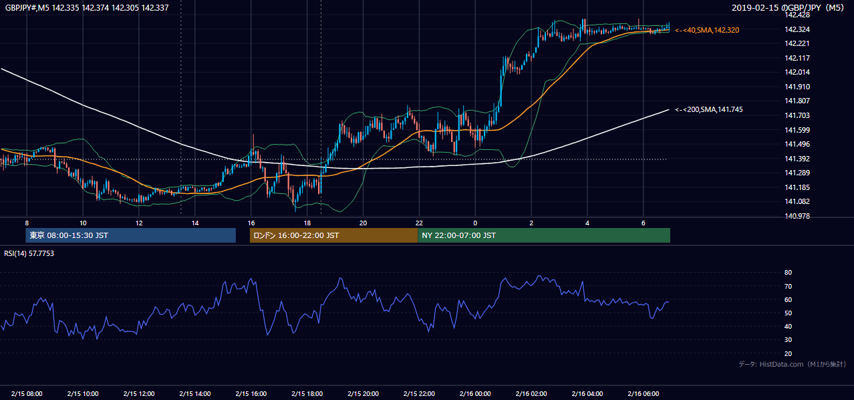Click hour label 14 under price chart
Screen dimensions: 854x400
(195, 223)
